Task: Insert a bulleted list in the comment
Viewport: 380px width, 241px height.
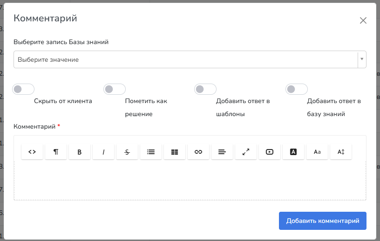Action: click(151, 152)
